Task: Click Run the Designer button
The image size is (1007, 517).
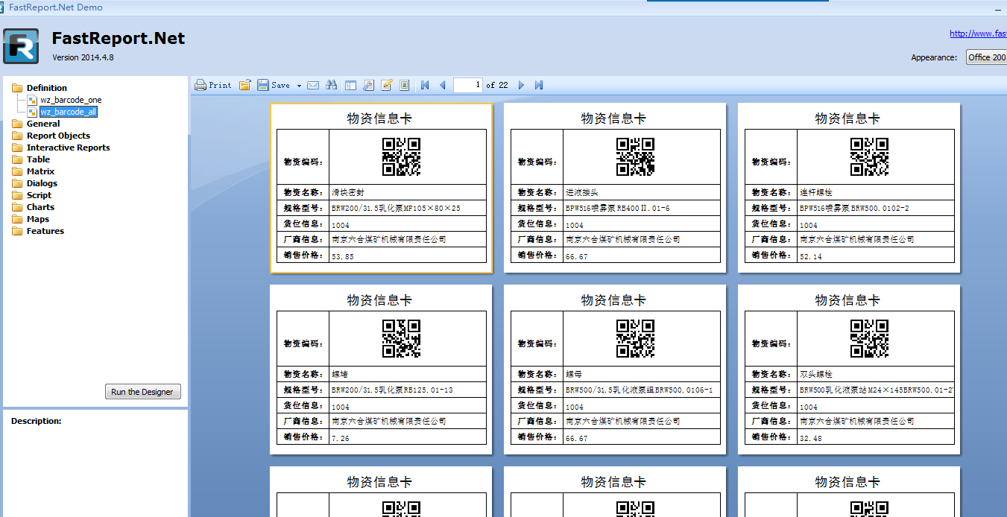Action: click(142, 392)
